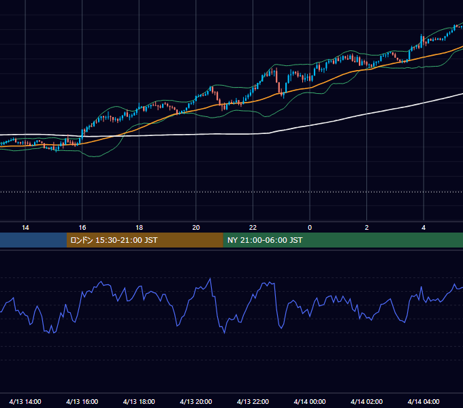Click the 4/13 22:00 time label
This screenshot has height=408, width=463.
click(253, 401)
